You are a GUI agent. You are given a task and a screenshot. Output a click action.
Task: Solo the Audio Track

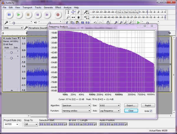coord(16,47)
